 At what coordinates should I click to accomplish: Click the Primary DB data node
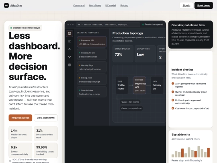(157, 85)
